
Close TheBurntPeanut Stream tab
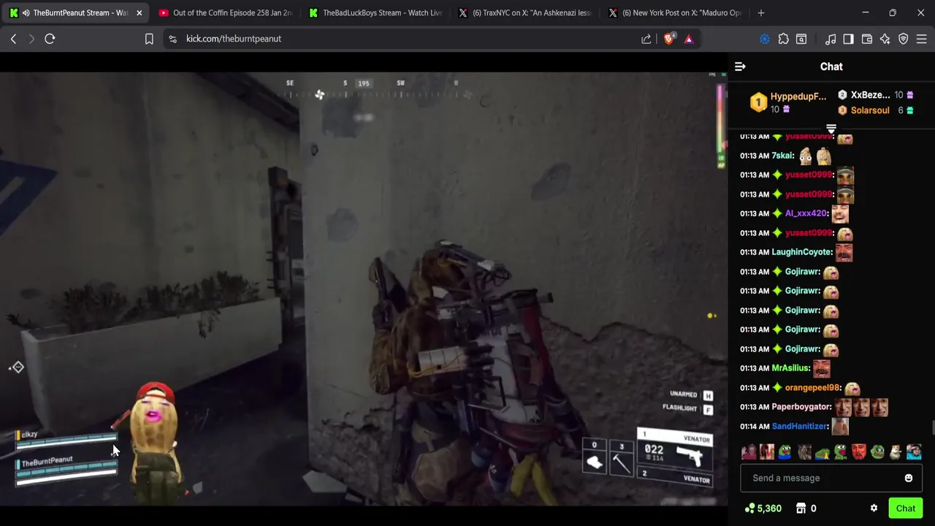[139, 12]
